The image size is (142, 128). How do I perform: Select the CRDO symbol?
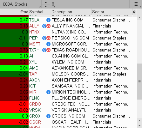pyautogui.click(x=35, y=104)
